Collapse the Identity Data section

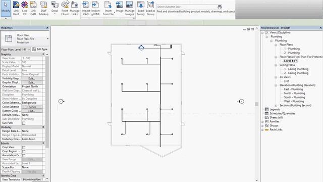(43, 175)
